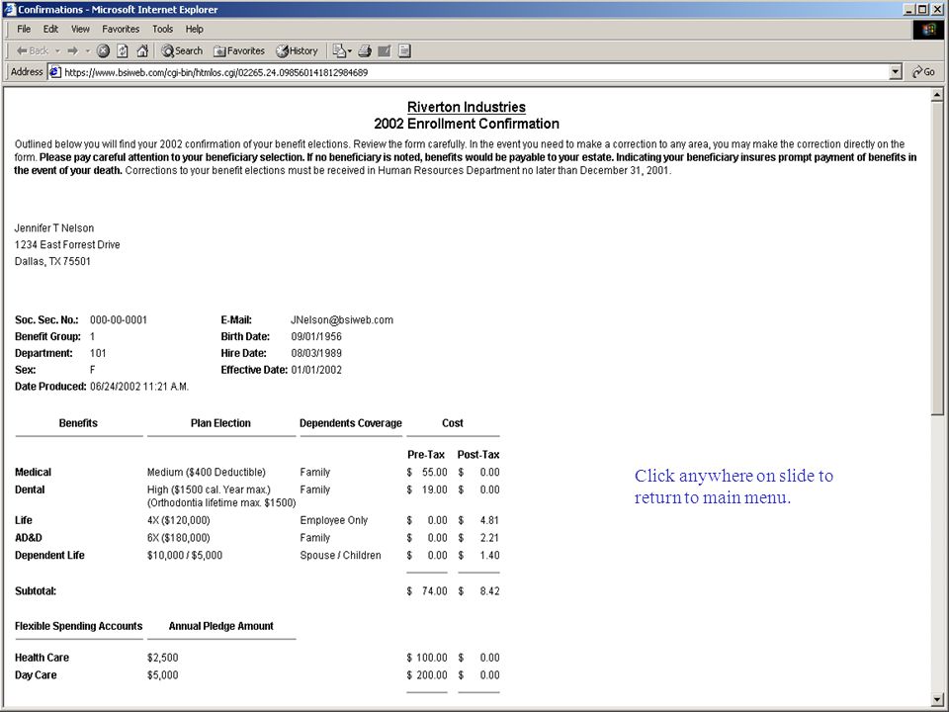Click the Internet Explorer title bar icon

tap(9, 9)
